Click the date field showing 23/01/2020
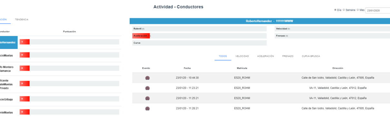Screen dimensions: 390x122 point(378,10)
